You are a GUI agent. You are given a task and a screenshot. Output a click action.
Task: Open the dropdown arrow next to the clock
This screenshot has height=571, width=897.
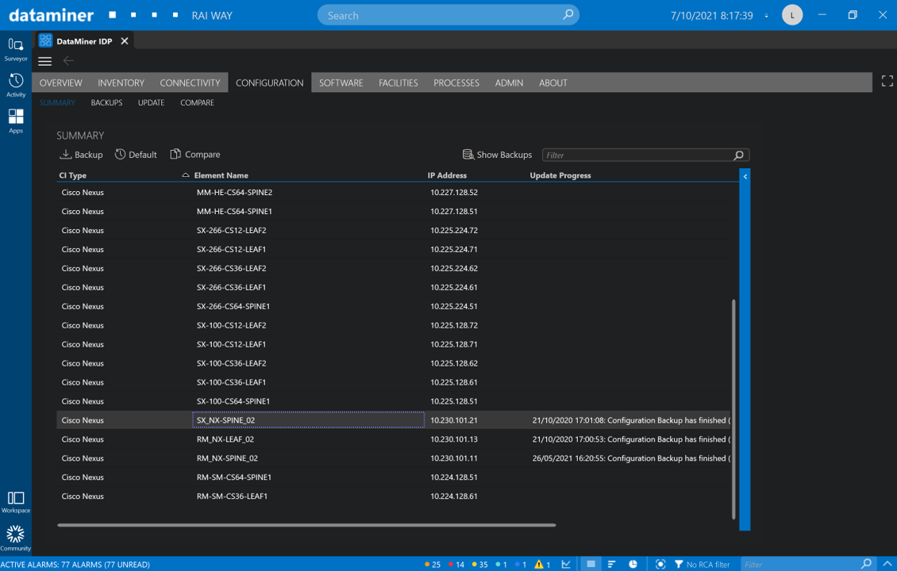767,16
